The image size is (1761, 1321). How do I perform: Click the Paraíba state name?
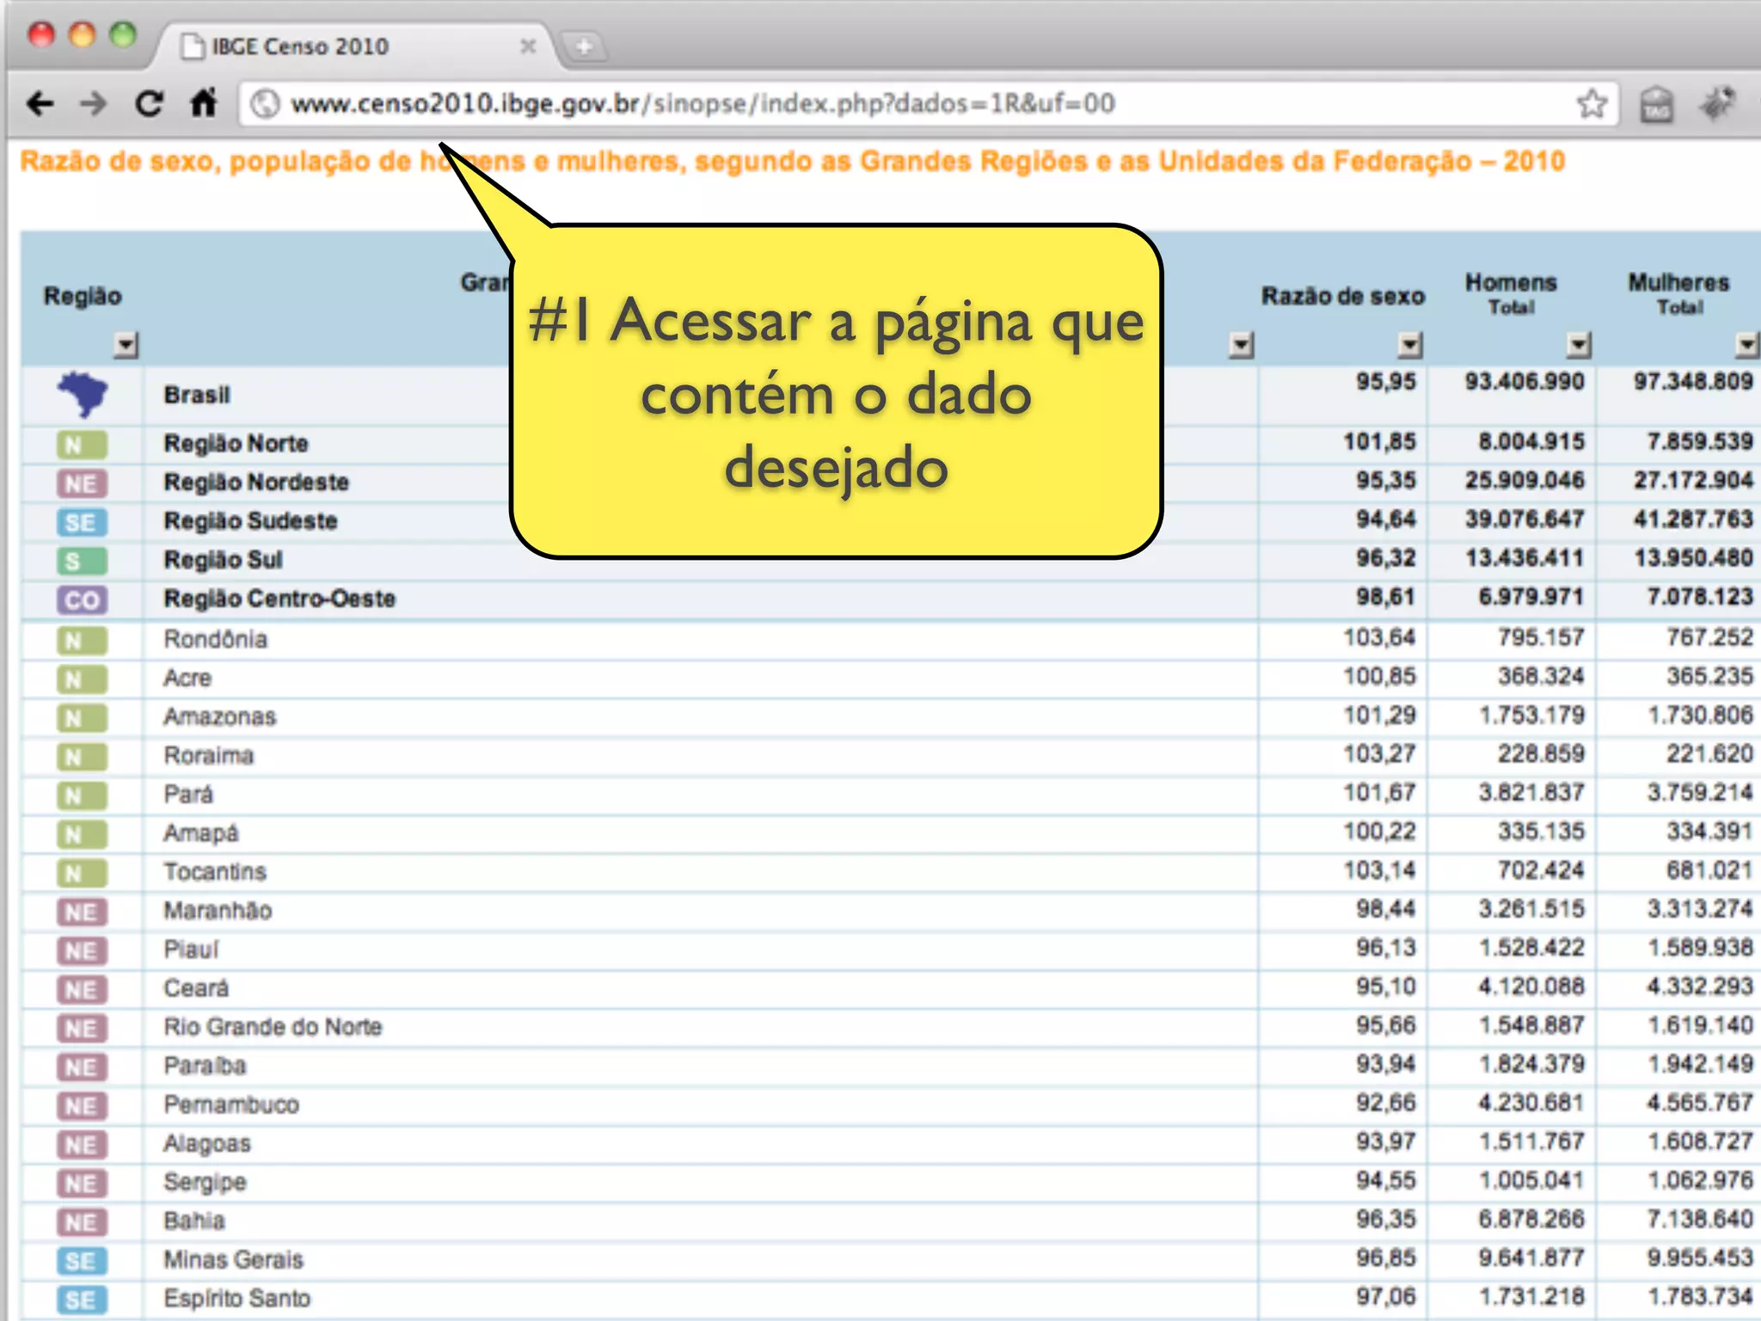205,1066
